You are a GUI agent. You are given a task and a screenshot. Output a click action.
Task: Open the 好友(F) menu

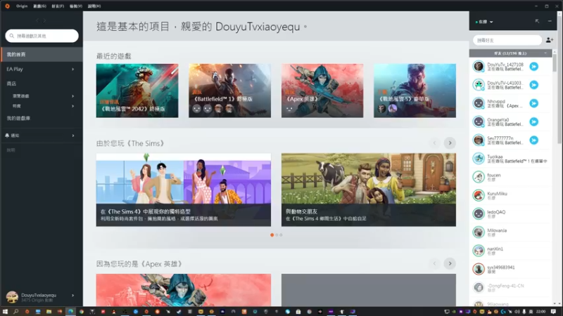coord(58,6)
